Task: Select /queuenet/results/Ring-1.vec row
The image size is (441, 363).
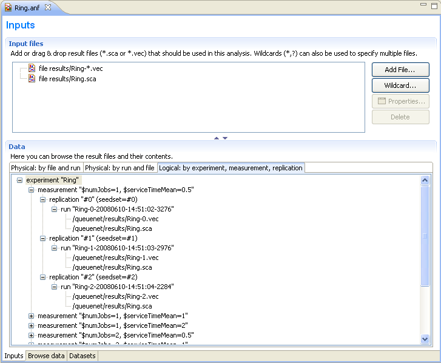Action: click(116, 258)
